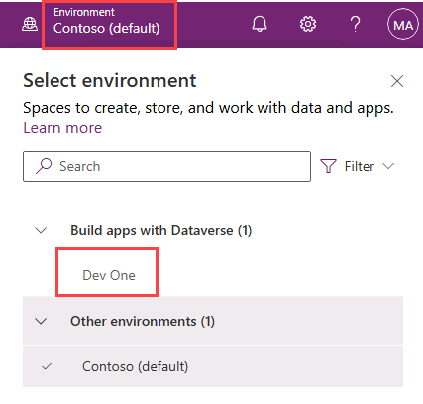Open the Filter dropdown
The height and width of the screenshot is (404, 423).
tap(358, 166)
